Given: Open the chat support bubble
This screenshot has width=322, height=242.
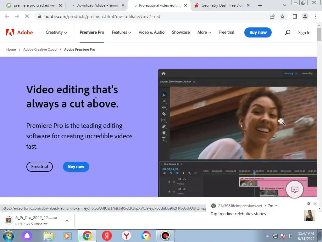Looking at the screenshot, I should point(294,189).
